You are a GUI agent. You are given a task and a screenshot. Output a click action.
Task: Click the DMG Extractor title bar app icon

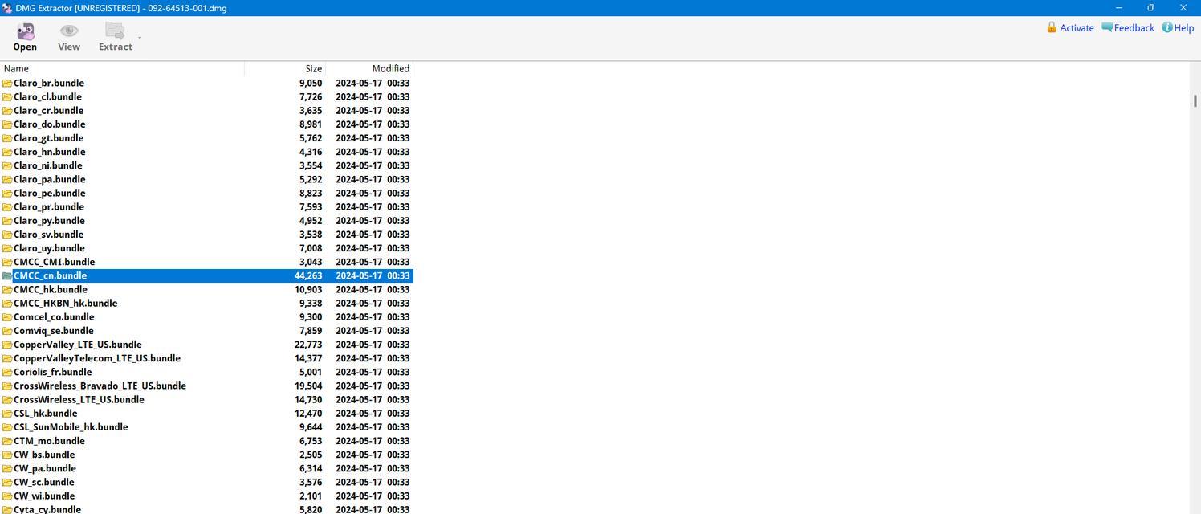[7, 8]
